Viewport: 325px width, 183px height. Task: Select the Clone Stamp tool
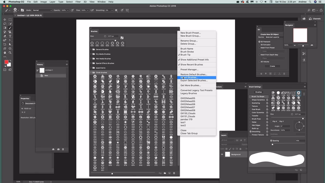[10, 32]
